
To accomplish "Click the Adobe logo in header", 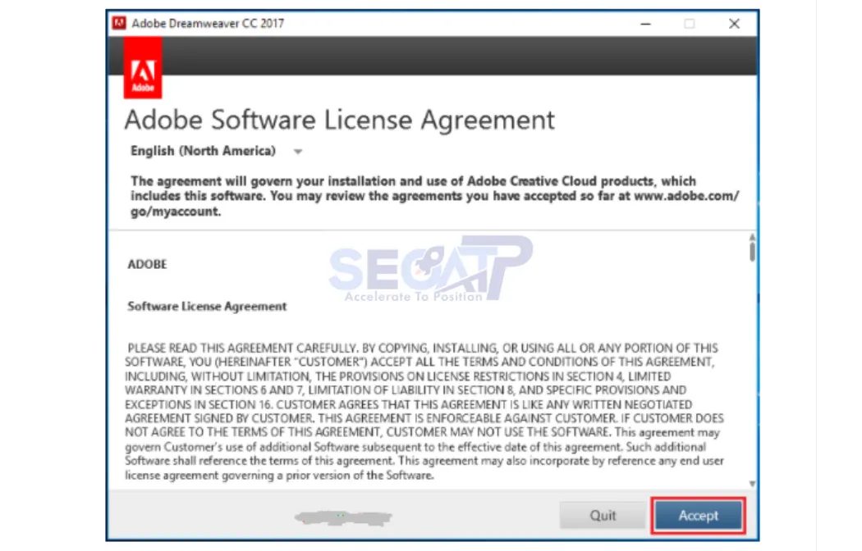I will pyautogui.click(x=143, y=68).
